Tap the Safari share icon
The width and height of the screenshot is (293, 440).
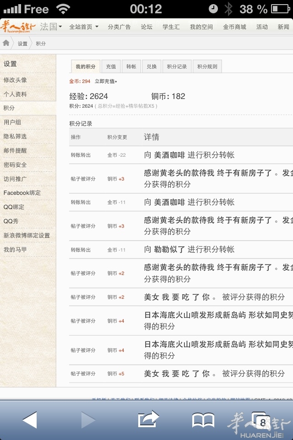click(148, 419)
